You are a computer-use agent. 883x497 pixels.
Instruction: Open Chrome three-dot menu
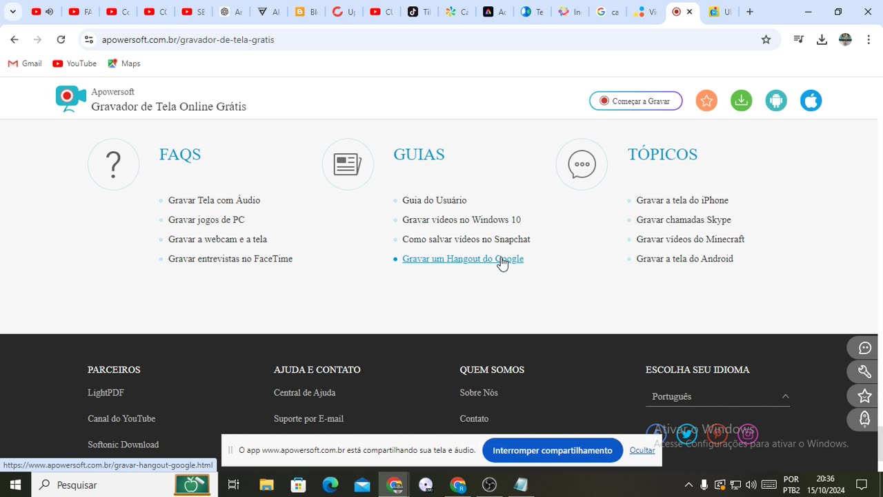coord(867,40)
